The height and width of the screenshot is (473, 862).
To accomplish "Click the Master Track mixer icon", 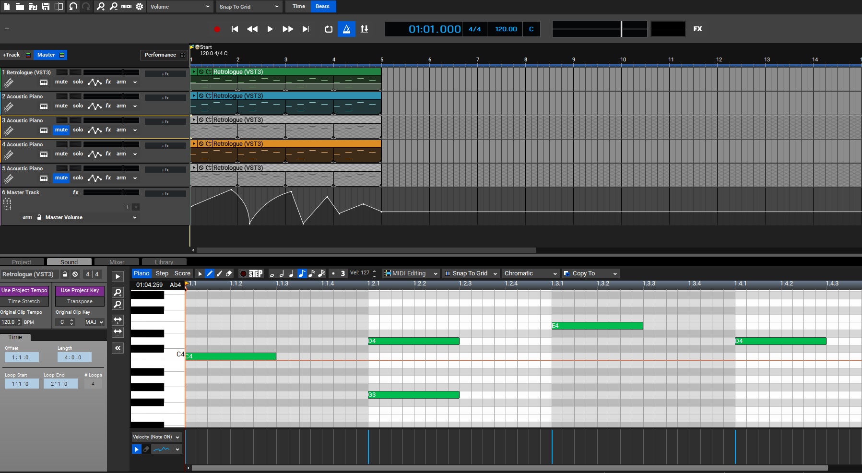I will click(7, 204).
